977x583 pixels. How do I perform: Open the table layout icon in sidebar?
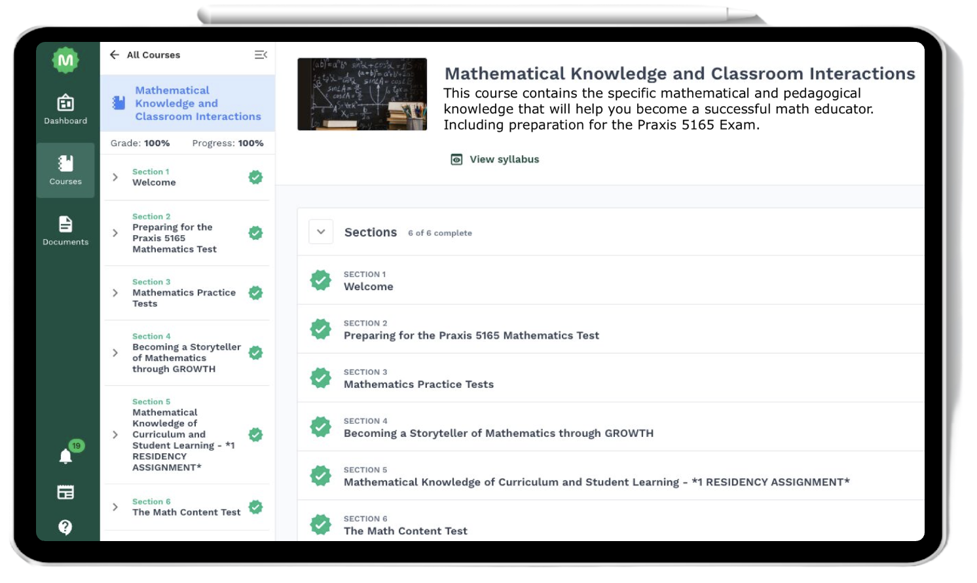coord(65,493)
